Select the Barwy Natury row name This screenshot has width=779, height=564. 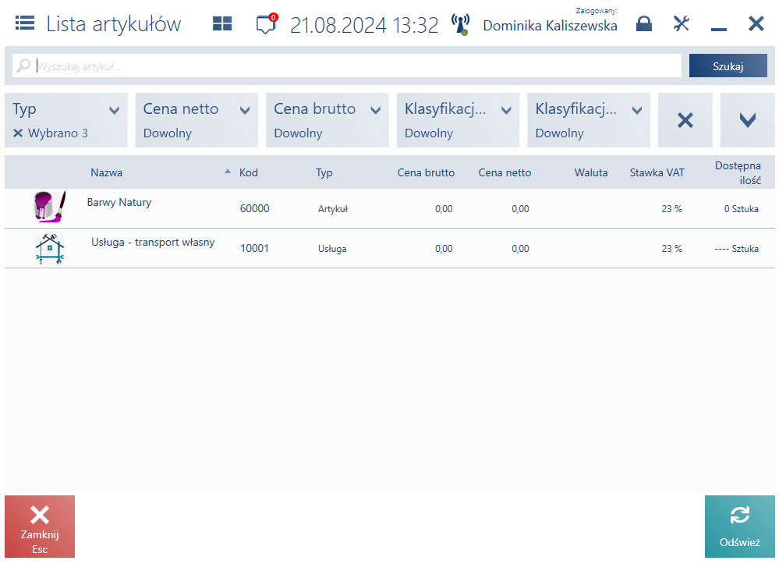pyautogui.click(x=119, y=202)
